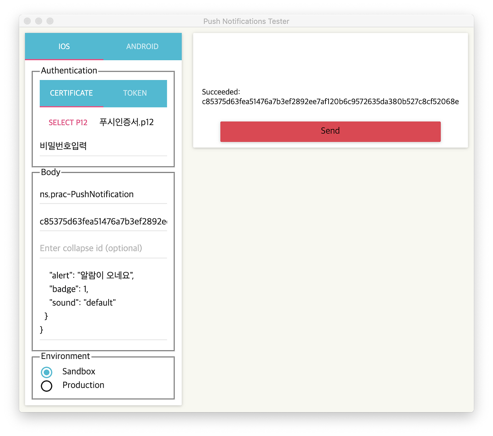Click the Authentication section header
Viewport: 493px width, 436px height.
coord(69,70)
